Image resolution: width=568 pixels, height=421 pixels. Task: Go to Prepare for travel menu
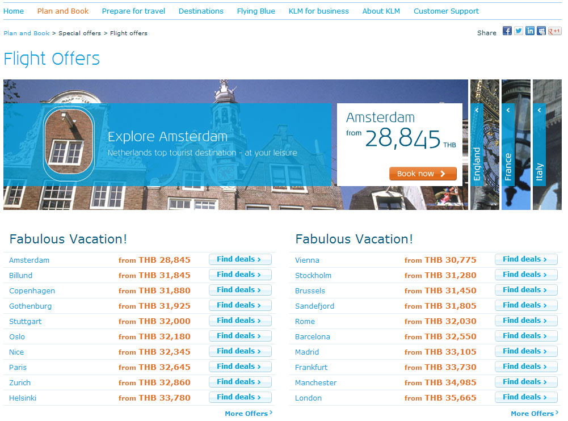point(133,11)
